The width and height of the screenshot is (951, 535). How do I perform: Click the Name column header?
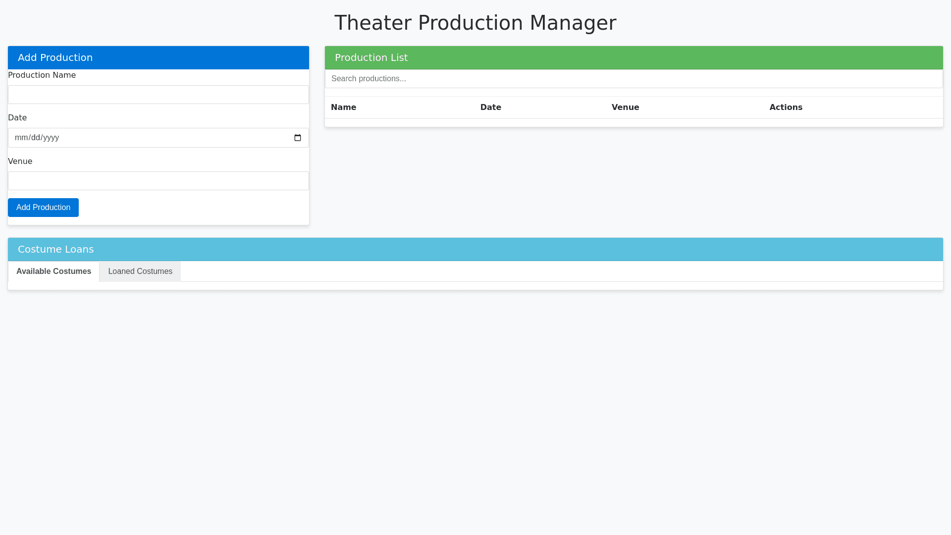[343, 107]
